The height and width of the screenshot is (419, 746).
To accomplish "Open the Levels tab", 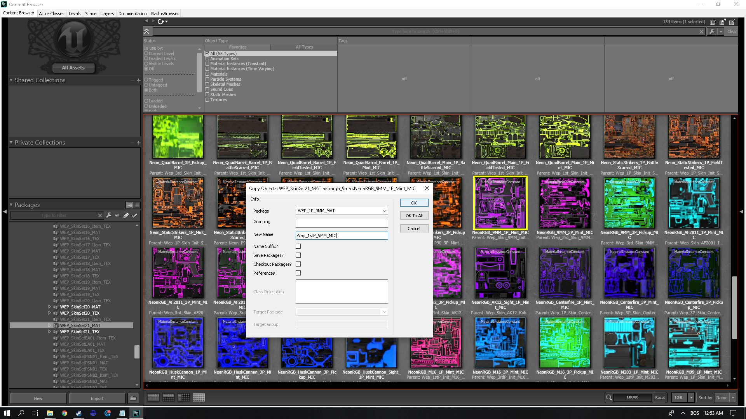I will tap(75, 14).
